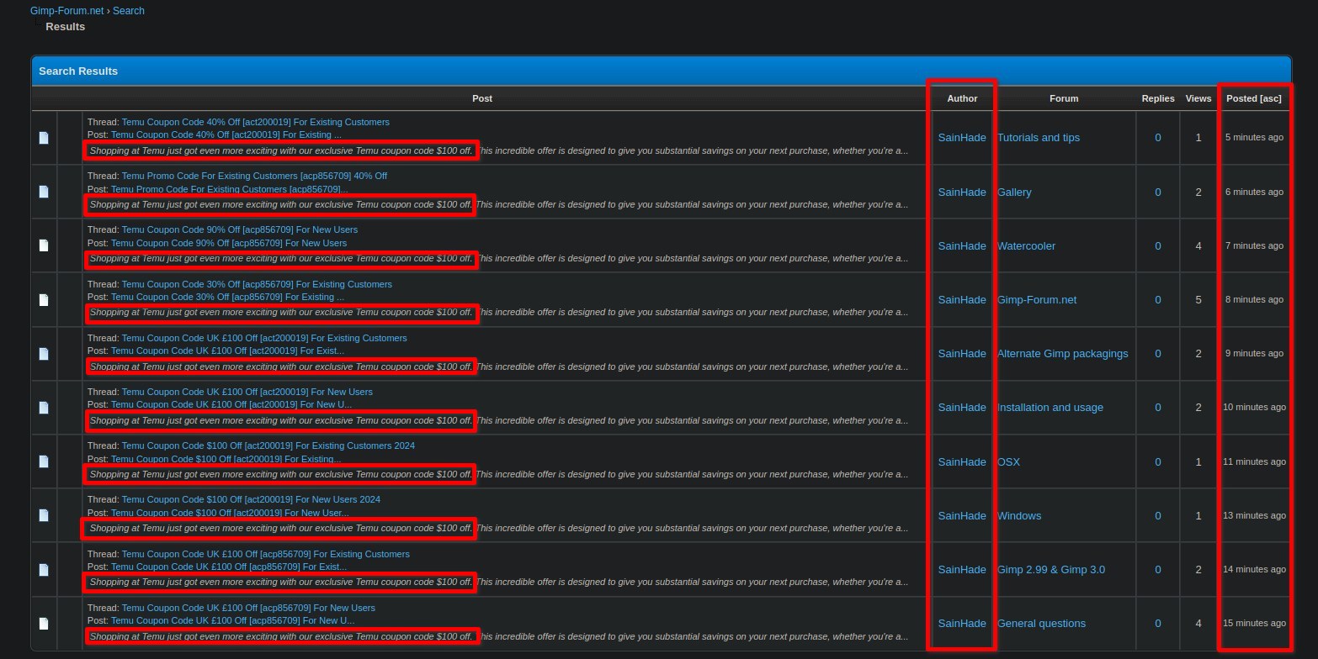Open SainHade's profile in the Windows row
This screenshot has width=1318, height=659.
(962, 515)
